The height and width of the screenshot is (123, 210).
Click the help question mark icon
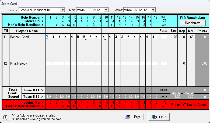(5, 117)
